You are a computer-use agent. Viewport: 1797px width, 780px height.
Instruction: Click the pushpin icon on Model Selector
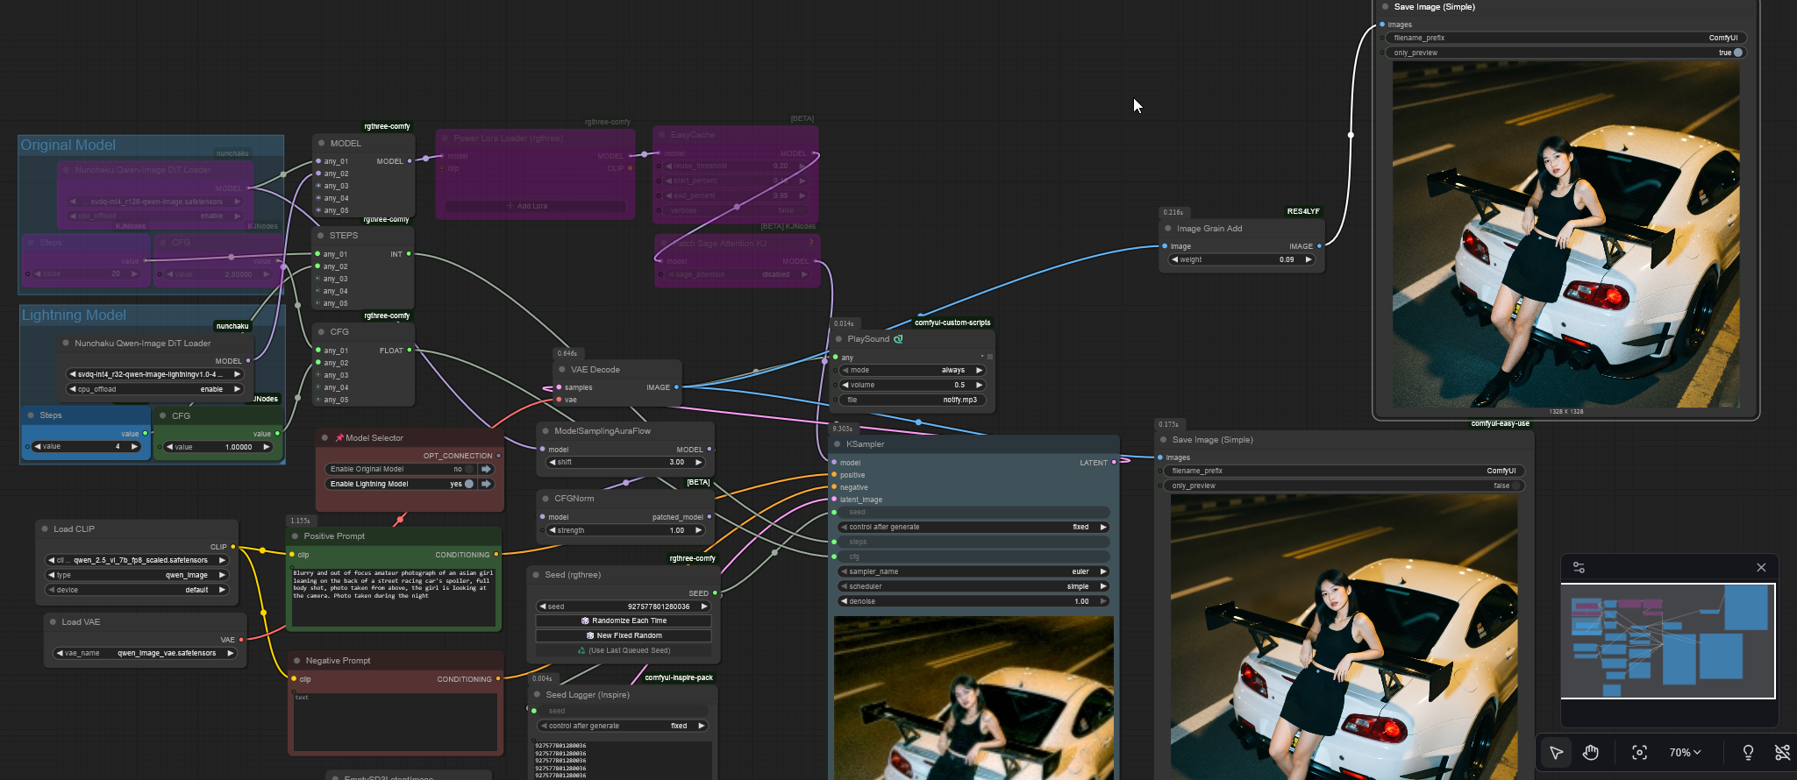[339, 438]
